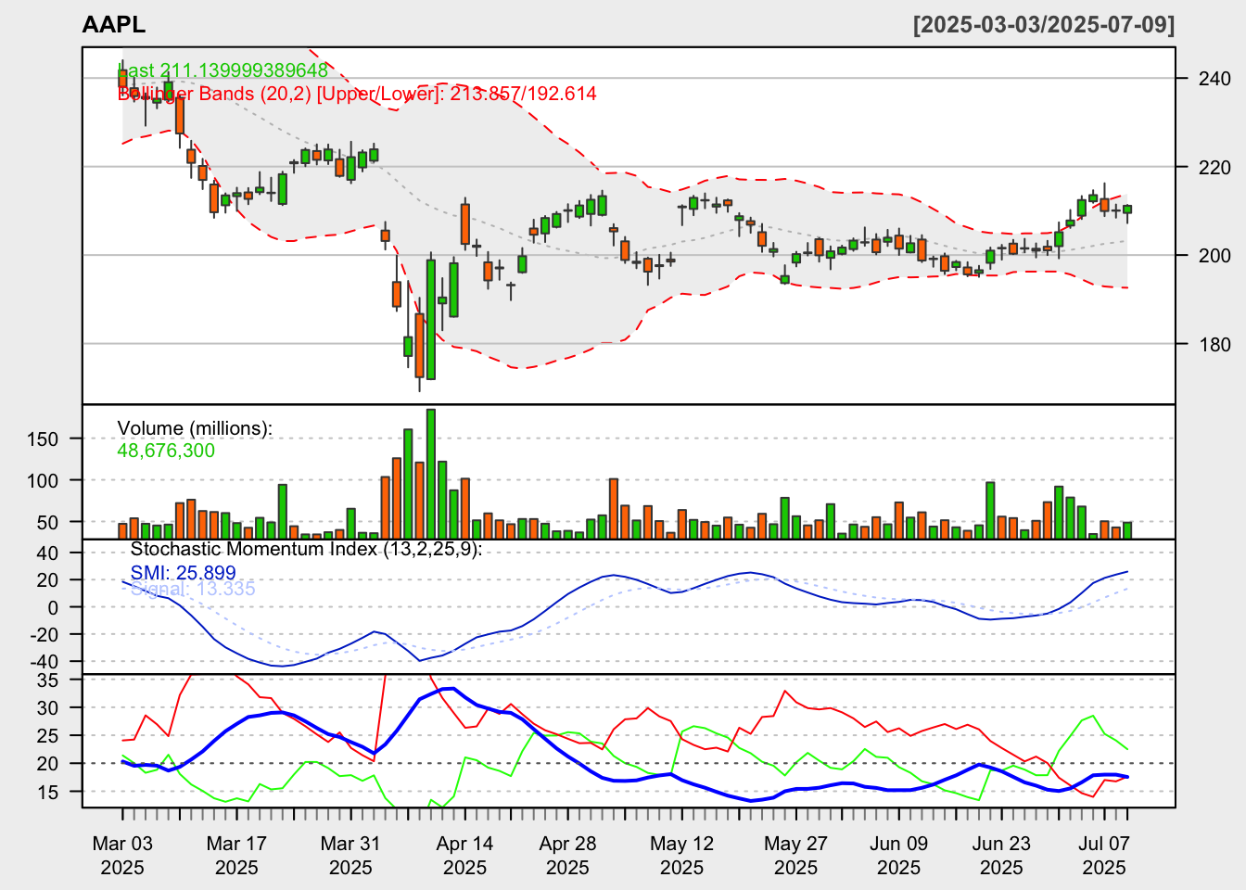The image size is (1246, 890).
Task: Click the Mar 17 2025 date label
Action: click(x=236, y=856)
